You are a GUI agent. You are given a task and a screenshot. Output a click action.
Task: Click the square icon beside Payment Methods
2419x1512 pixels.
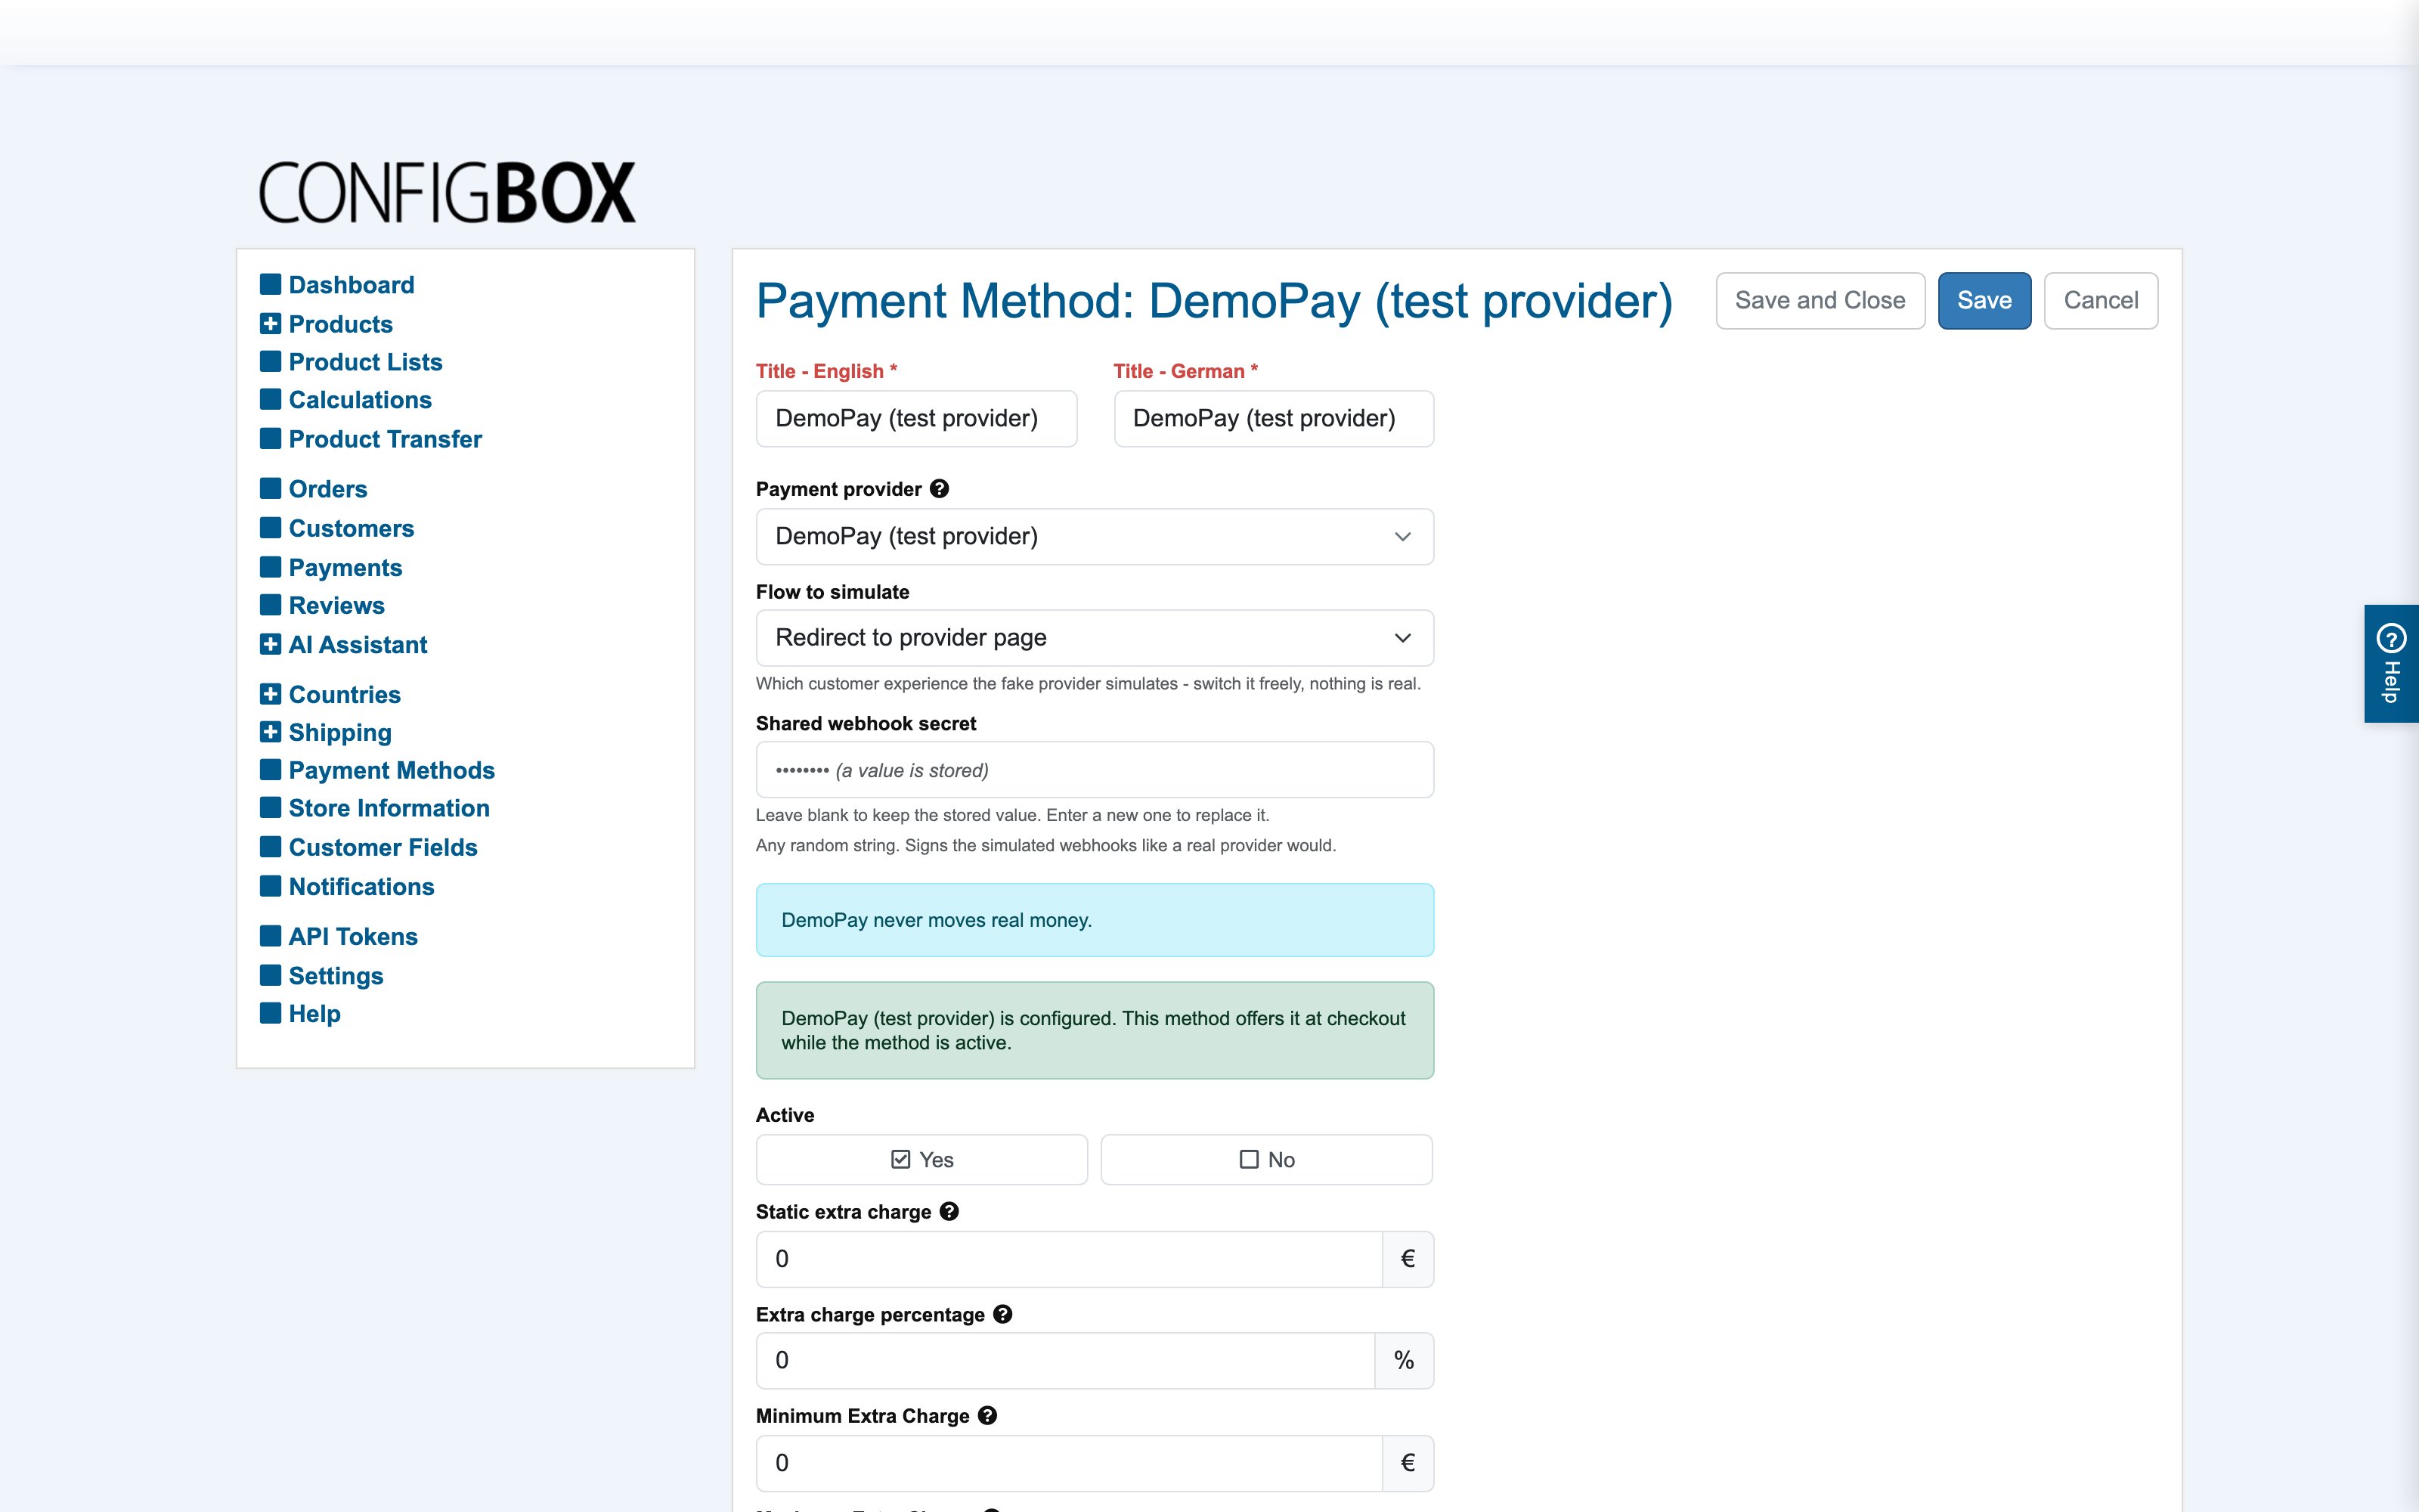coord(270,770)
